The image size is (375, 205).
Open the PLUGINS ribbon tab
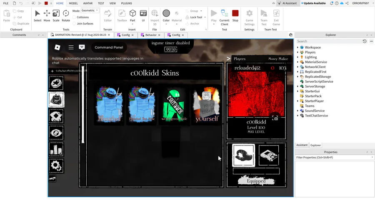[x=127, y=3]
